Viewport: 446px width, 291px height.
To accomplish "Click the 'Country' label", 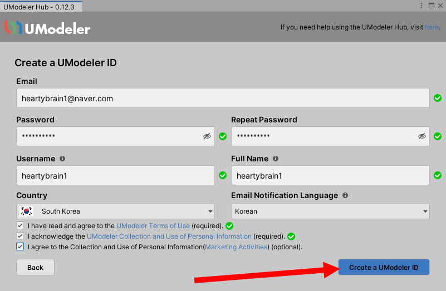I will tap(32, 195).
